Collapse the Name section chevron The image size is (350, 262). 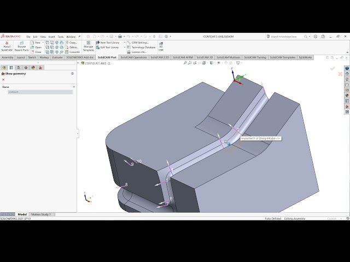coord(74,87)
